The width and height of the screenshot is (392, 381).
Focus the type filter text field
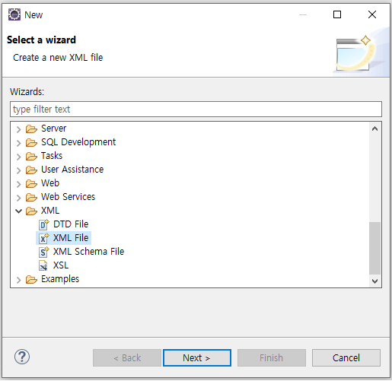pyautogui.click(x=196, y=110)
